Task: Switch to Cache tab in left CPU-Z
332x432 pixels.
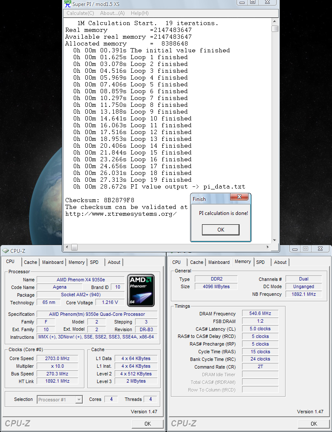Action: (x=30, y=262)
